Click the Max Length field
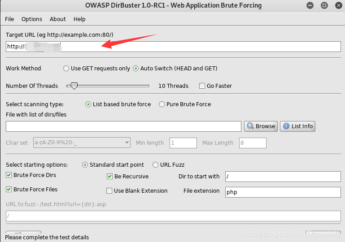Viewport: 345px width, 242px height. tap(253, 143)
